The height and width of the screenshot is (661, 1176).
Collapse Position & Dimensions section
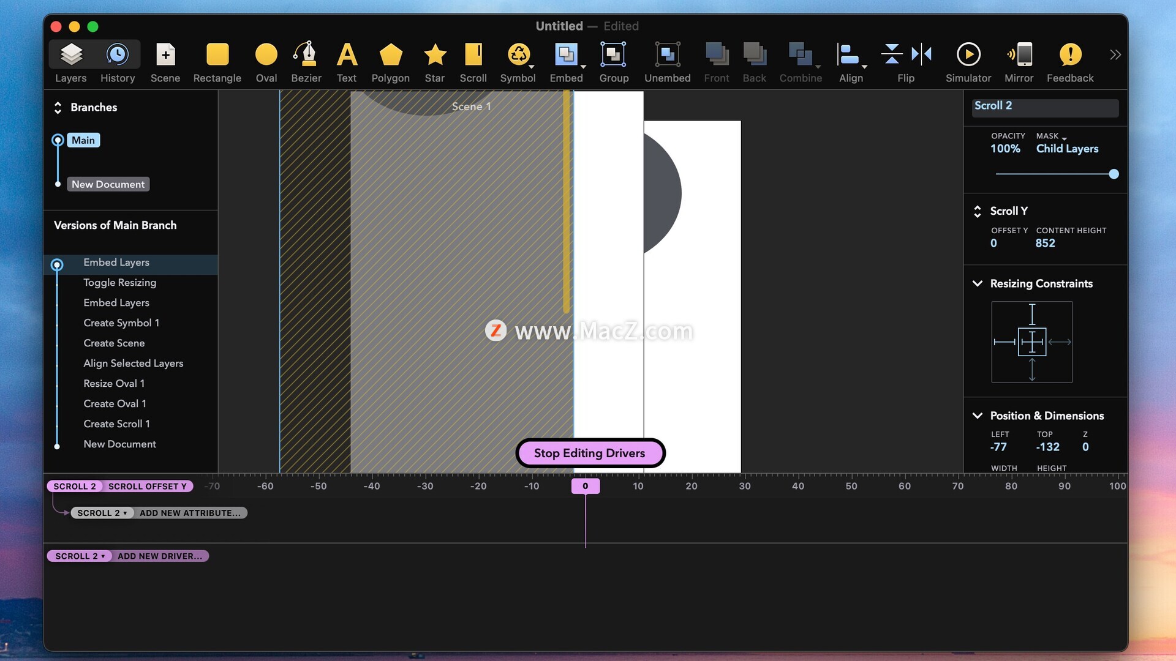(978, 416)
